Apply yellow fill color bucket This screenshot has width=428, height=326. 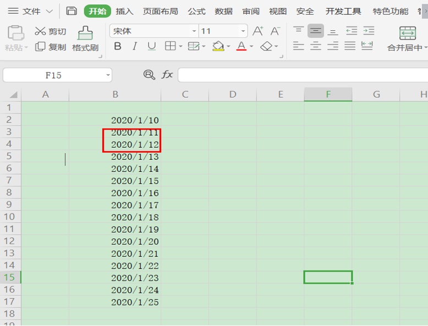[x=218, y=46]
